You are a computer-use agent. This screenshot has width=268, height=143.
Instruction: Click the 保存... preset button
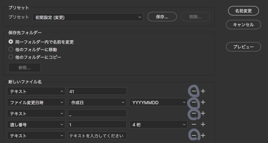[162, 17]
